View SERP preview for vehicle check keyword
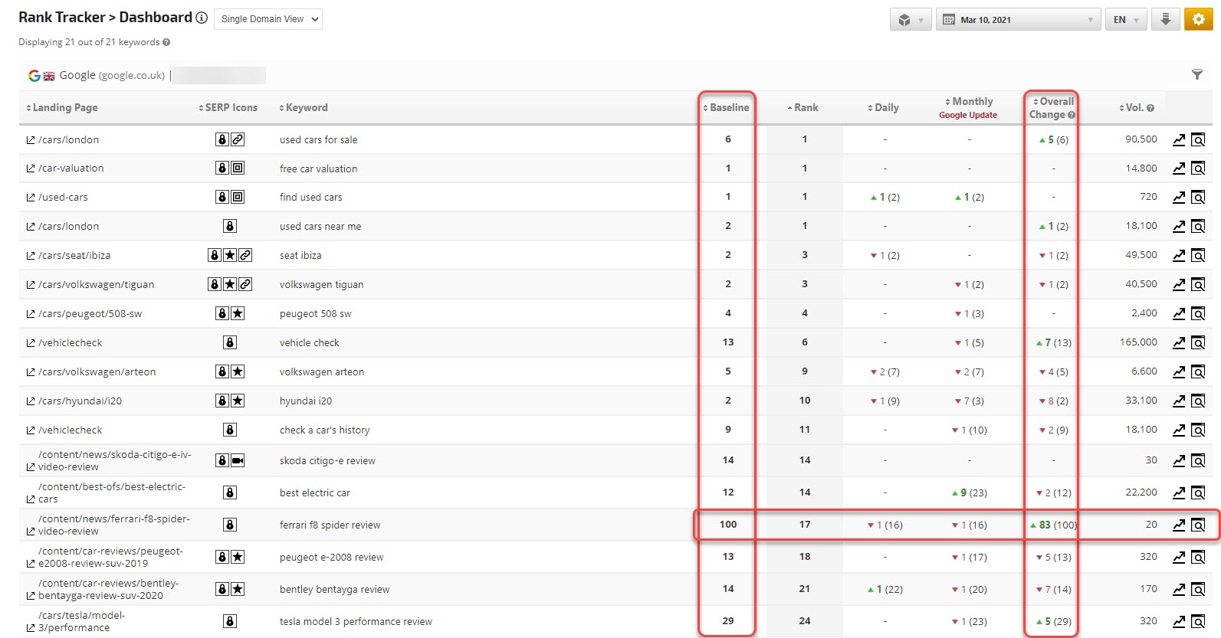 1198,342
